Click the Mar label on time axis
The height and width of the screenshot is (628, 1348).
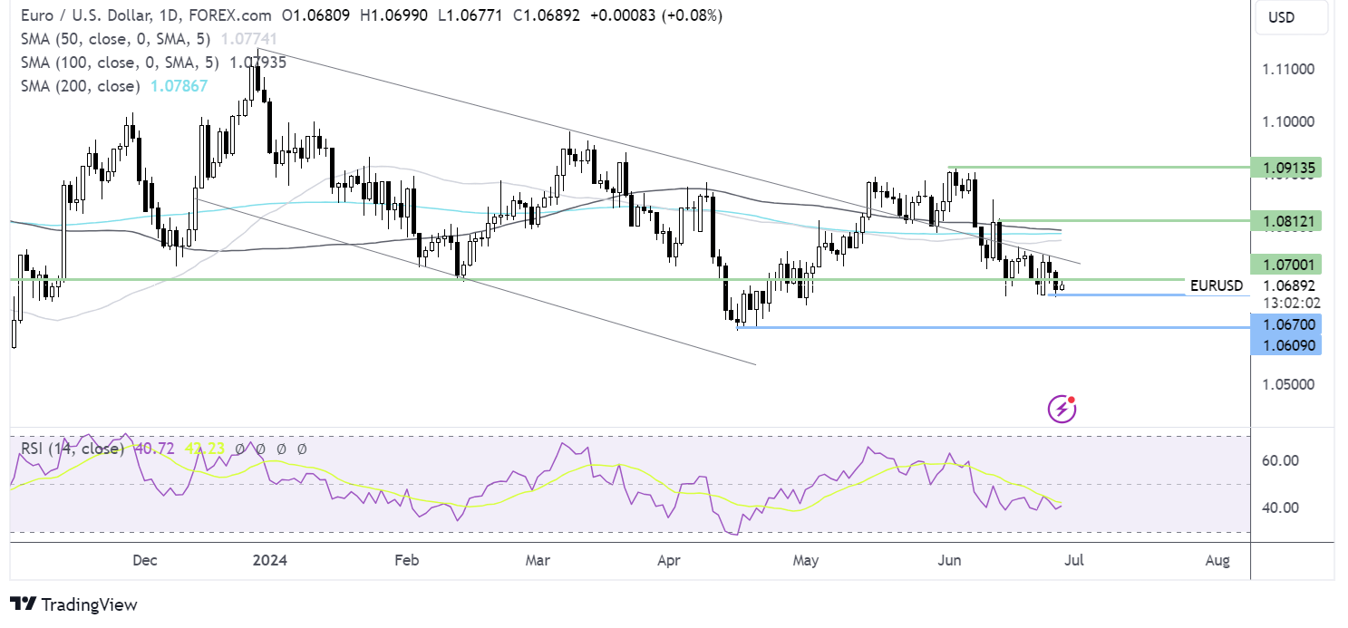click(x=538, y=561)
